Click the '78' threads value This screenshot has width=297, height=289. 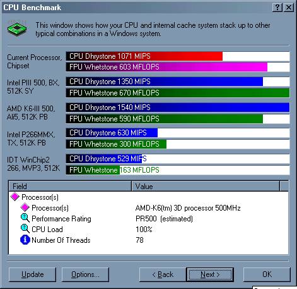pyautogui.click(x=139, y=240)
